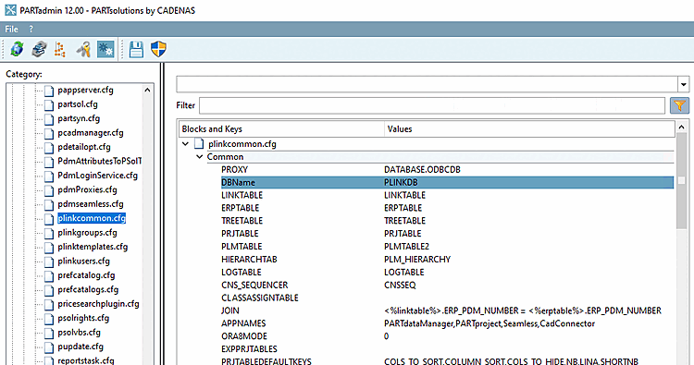
Task: Click the Blocks and Keys column header
Action: point(282,129)
